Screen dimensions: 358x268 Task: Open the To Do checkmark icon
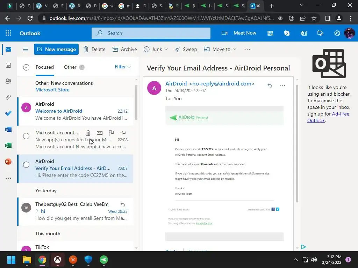[8, 113]
